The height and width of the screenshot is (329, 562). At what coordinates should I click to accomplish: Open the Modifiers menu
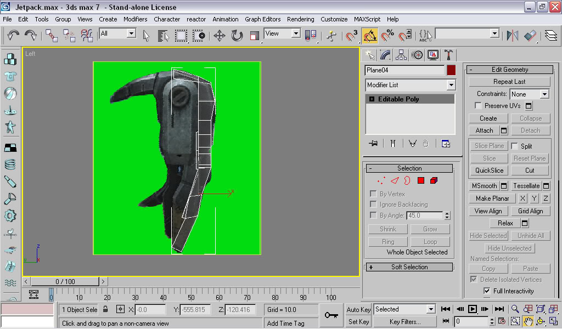[x=135, y=19]
